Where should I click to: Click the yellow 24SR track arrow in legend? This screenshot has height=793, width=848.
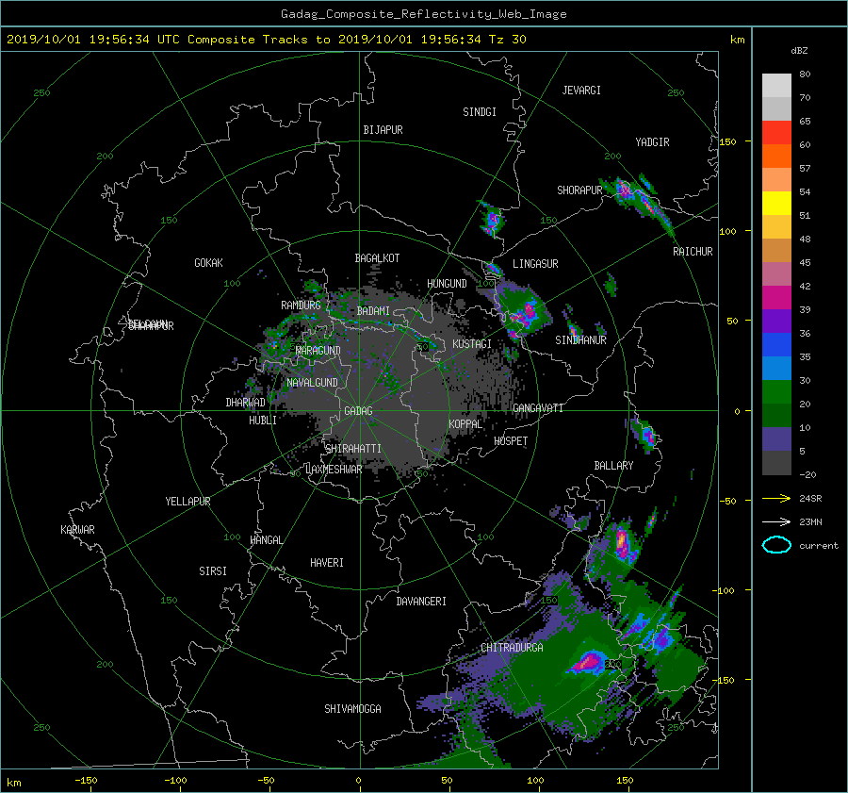pyautogui.click(x=776, y=498)
